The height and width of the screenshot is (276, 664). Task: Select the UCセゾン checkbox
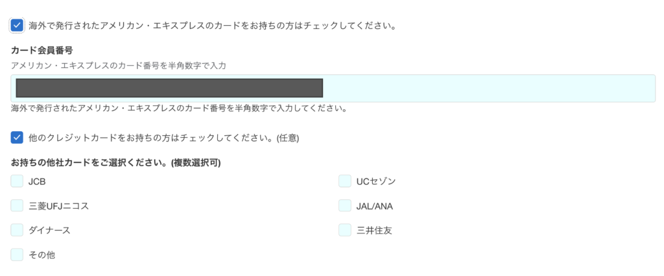[x=345, y=182]
